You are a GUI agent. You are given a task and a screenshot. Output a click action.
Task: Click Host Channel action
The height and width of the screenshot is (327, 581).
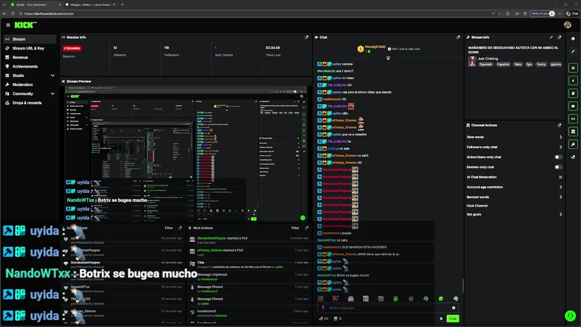pos(477,206)
